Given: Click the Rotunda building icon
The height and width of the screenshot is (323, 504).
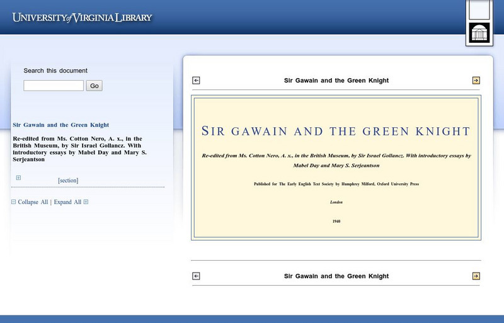Looking at the screenshot, I should [x=479, y=33].
